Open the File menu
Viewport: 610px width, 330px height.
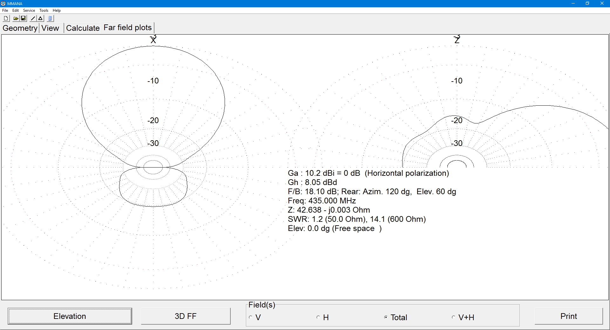[5, 10]
